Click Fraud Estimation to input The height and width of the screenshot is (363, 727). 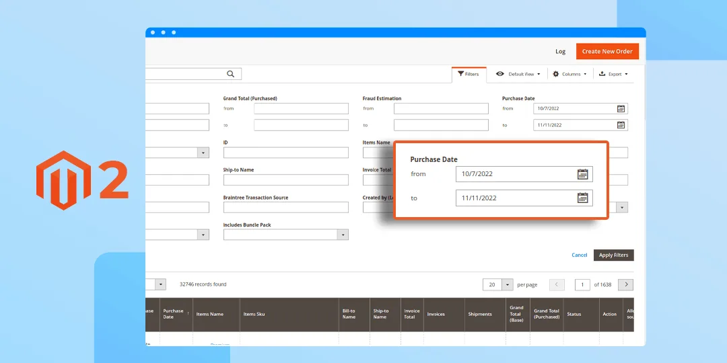coord(441,125)
